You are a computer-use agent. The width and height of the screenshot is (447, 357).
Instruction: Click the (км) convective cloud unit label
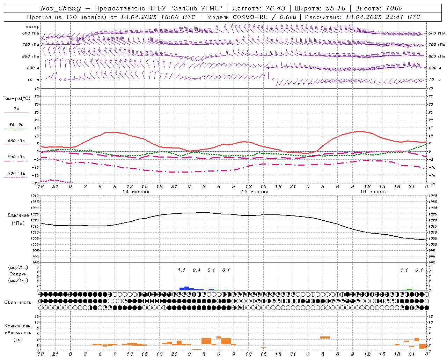(18, 340)
